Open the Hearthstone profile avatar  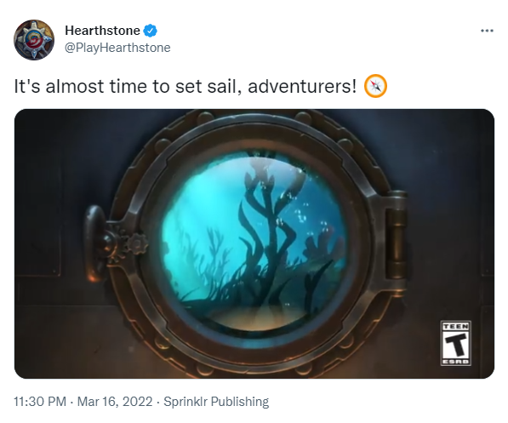[34, 39]
